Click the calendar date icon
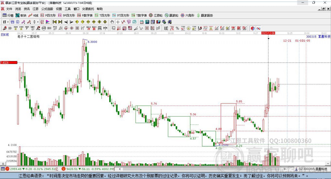 pos(142,22)
